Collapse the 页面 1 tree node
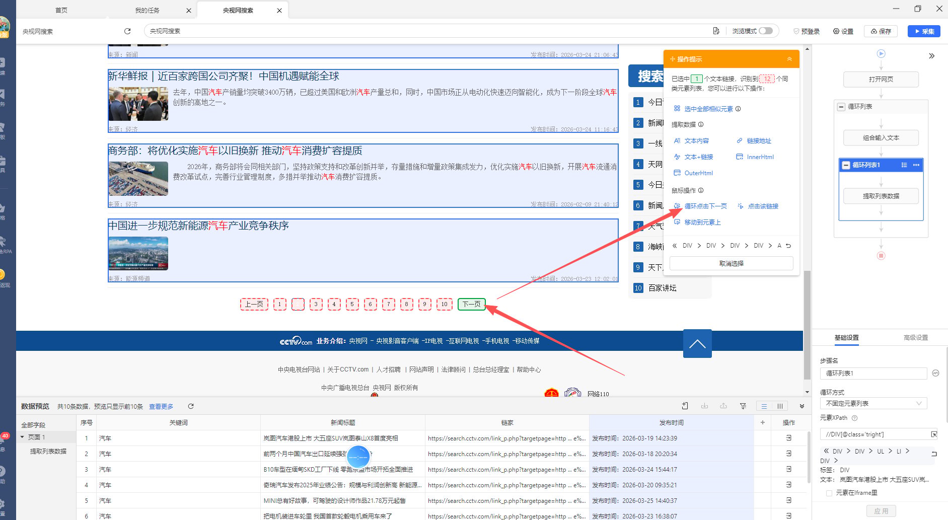This screenshot has width=948, height=520. pyautogui.click(x=22, y=437)
